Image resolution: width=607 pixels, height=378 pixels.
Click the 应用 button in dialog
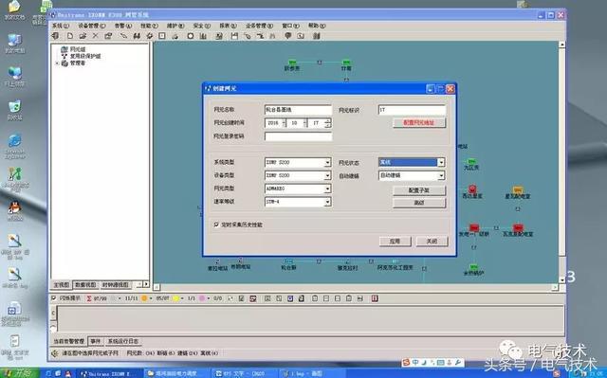395,242
